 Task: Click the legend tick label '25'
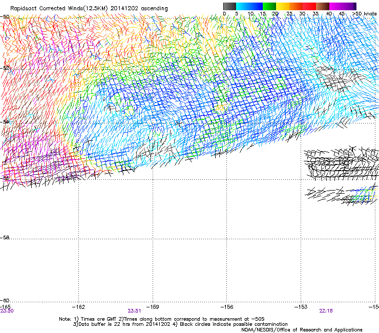(x=289, y=14)
